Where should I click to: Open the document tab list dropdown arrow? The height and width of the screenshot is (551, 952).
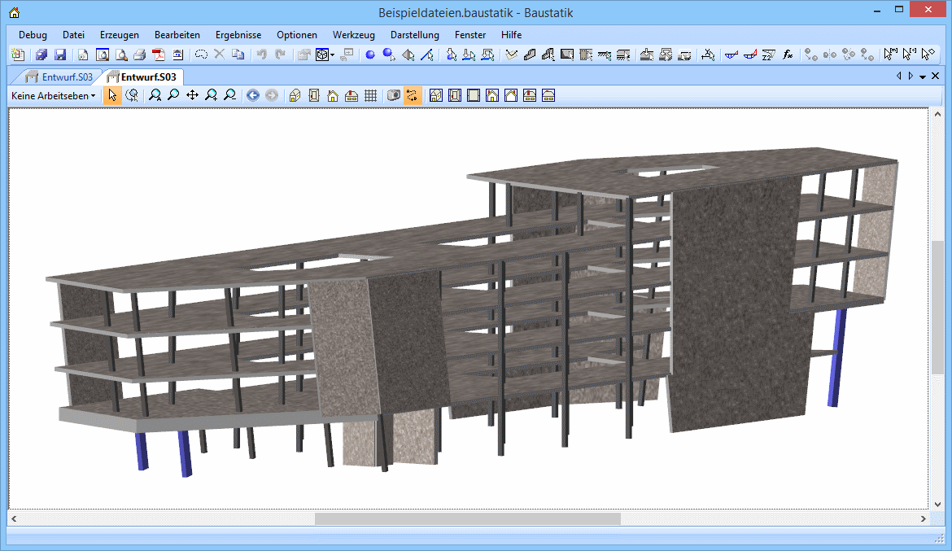[923, 77]
